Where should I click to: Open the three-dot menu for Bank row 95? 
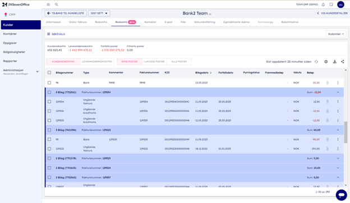point(338,139)
